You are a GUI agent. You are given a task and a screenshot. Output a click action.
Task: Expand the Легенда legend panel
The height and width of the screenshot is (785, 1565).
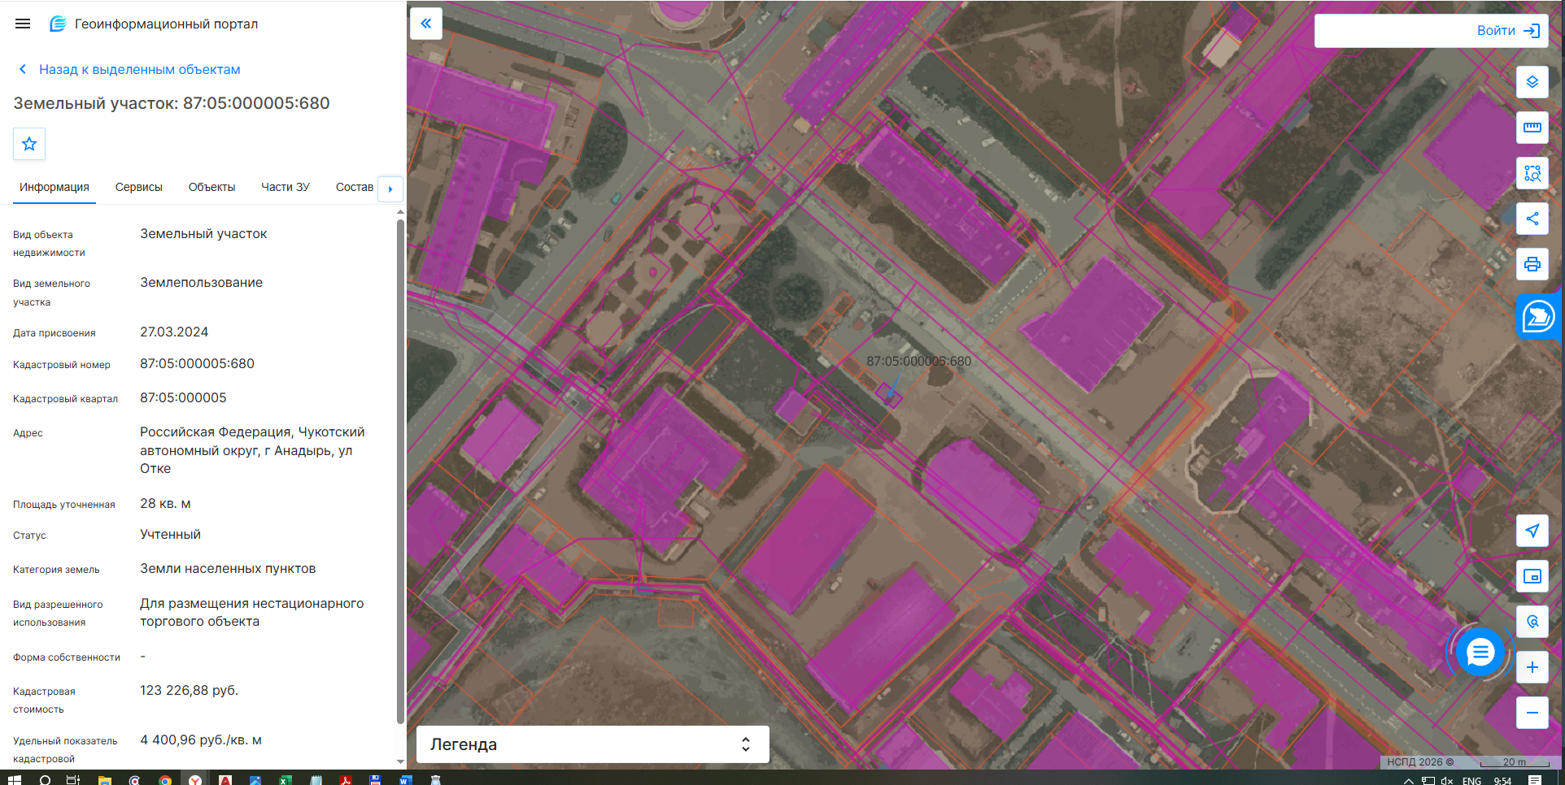(592, 744)
